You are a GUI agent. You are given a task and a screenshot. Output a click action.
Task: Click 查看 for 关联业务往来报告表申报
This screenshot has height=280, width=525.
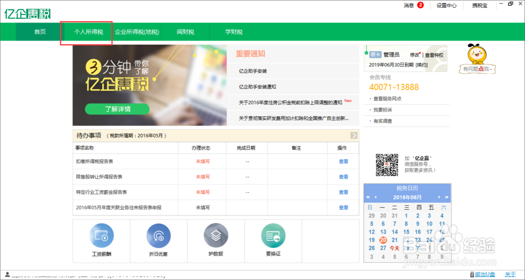pyautogui.click(x=343, y=208)
